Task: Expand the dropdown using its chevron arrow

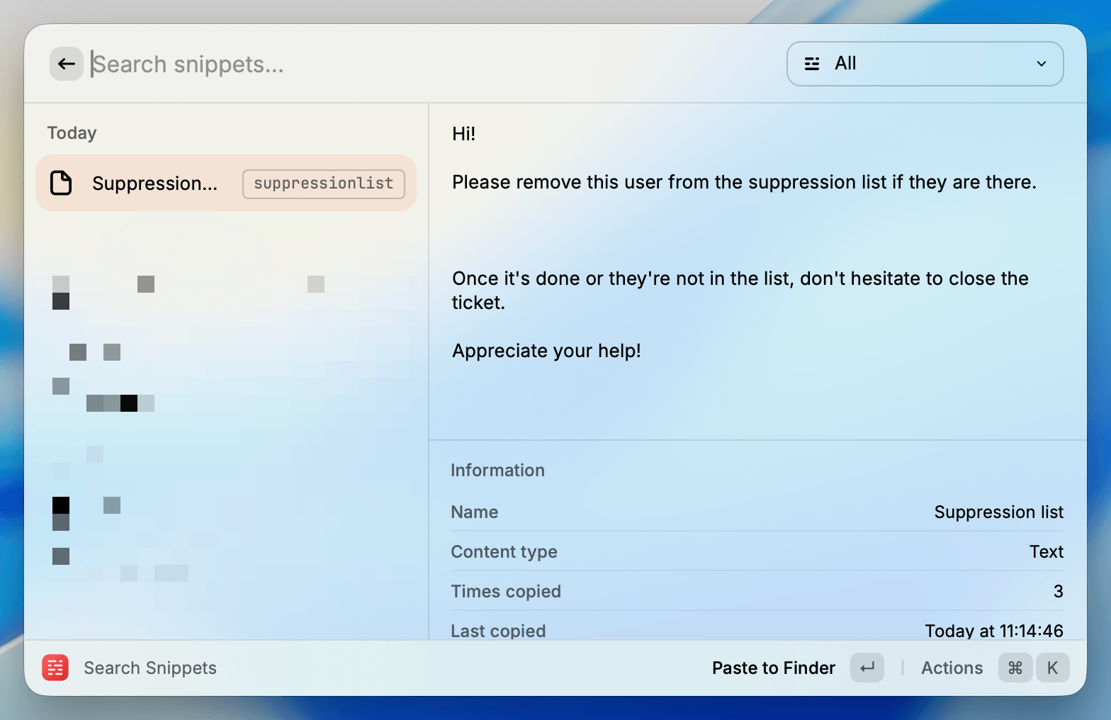Action: pyautogui.click(x=1041, y=64)
